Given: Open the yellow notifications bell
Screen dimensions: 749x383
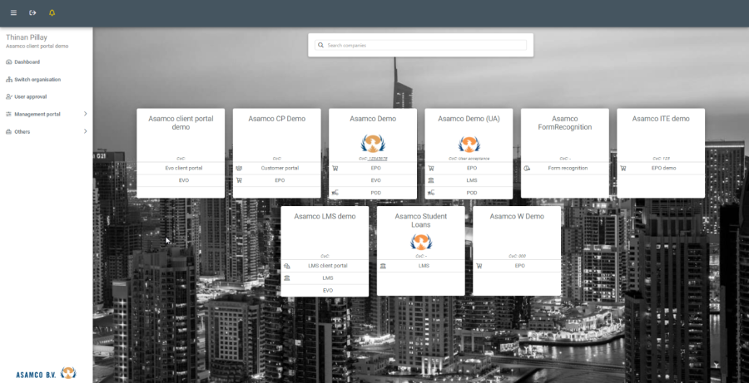Looking at the screenshot, I should pyautogui.click(x=52, y=12).
